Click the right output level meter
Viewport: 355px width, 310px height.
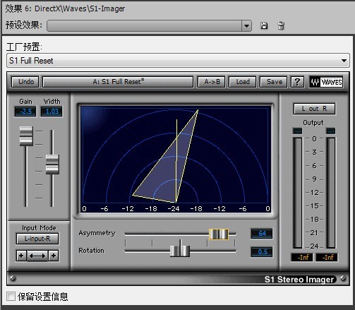coord(331,193)
